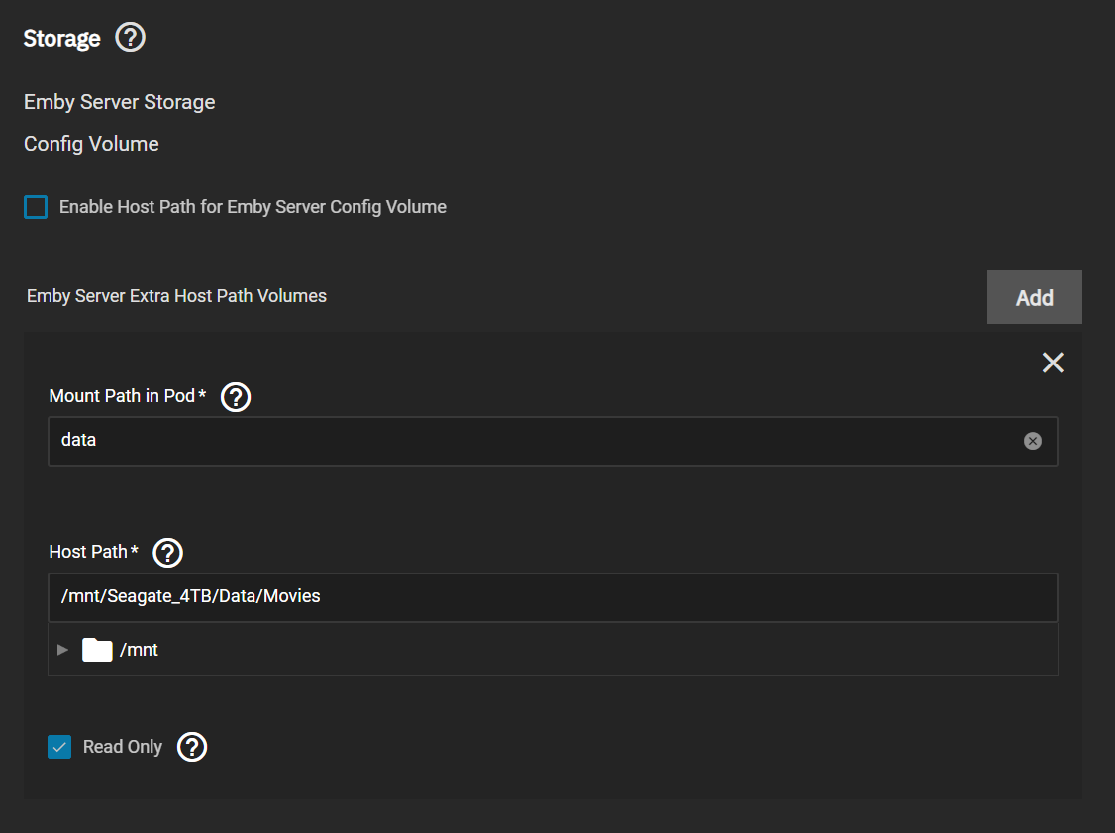Click the Enable Host Path label text
1115x833 pixels.
tap(253, 207)
